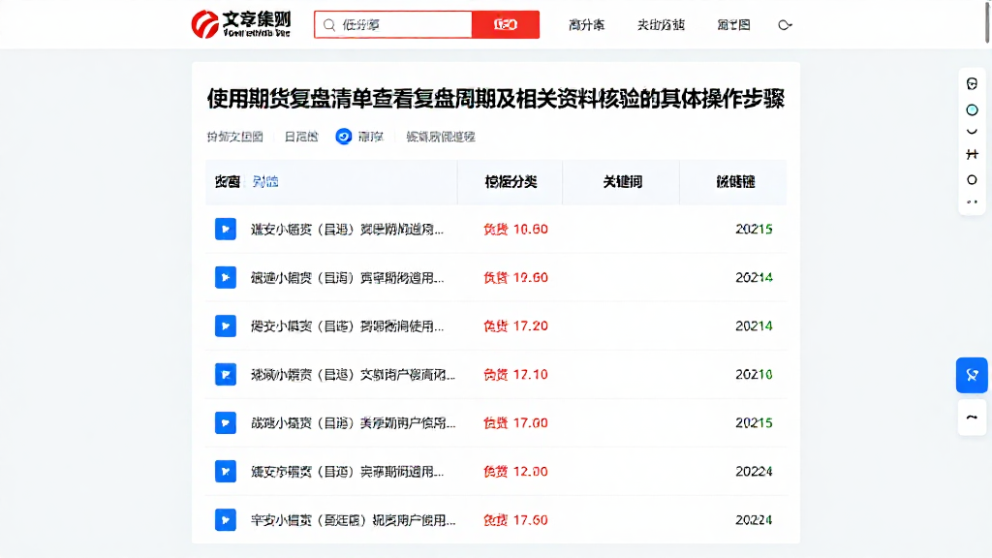Click the red search submit button
992x558 pixels.
click(x=506, y=24)
